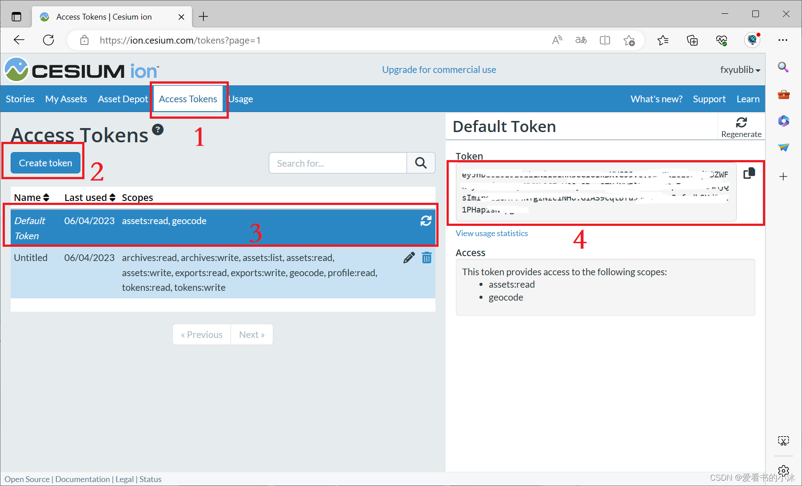Open a new browser tab
This screenshot has width=802, height=486.
pyautogui.click(x=203, y=16)
